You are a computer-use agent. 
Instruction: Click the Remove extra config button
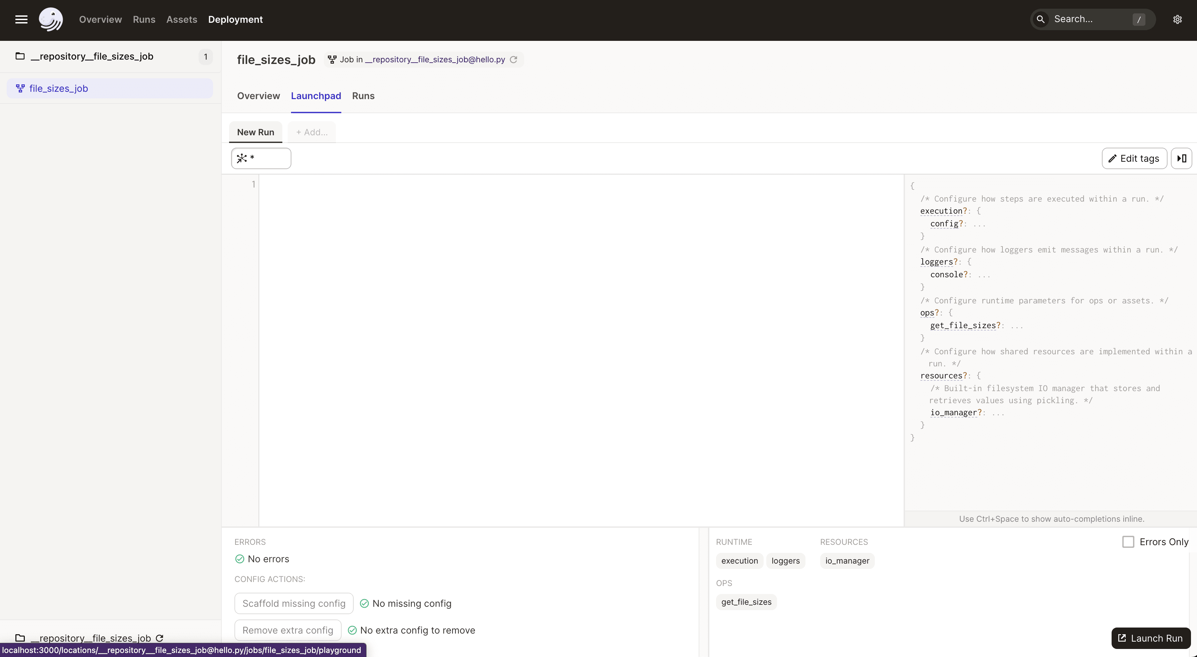(287, 630)
